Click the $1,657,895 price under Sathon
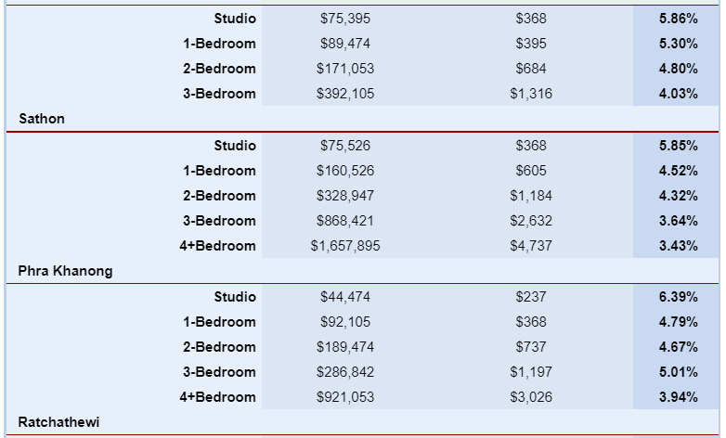 click(345, 246)
